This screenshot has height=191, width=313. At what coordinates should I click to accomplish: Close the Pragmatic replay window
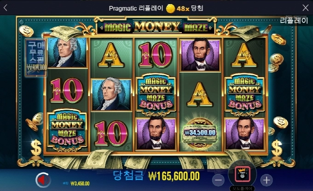coord(306,8)
